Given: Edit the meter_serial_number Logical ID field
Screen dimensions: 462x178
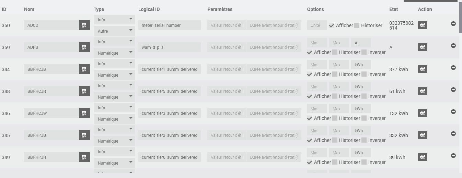Looking at the screenshot, I should (170, 25).
